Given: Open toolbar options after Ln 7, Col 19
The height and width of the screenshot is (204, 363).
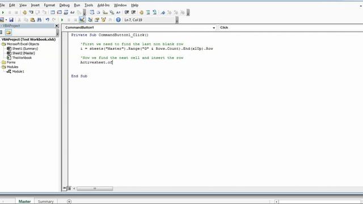Looking at the screenshot, I should pyautogui.click(x=177, y=20).
